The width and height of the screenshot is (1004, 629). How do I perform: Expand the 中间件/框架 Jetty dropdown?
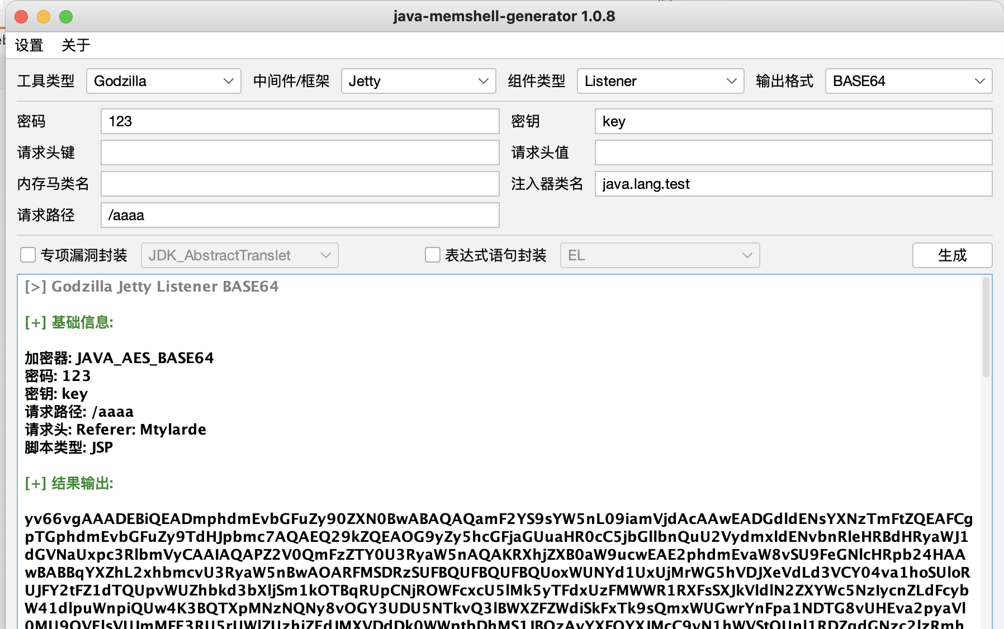tap(418, 82)
